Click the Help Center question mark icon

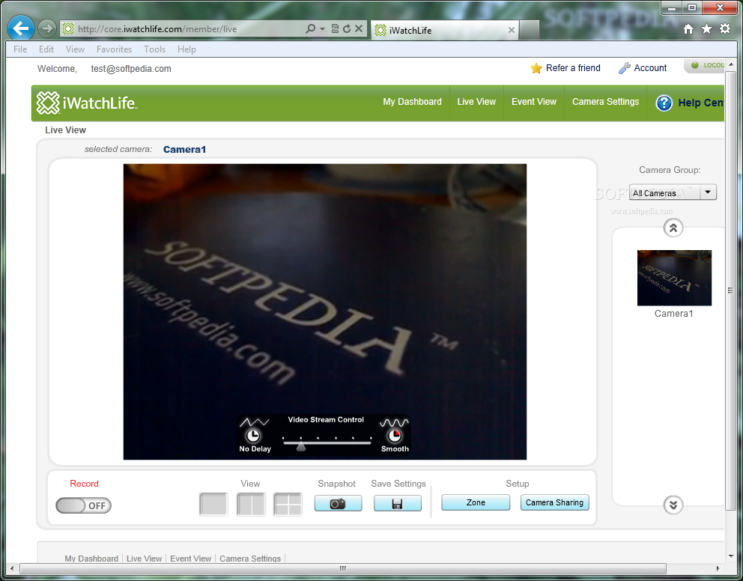(x=664, y=103)
